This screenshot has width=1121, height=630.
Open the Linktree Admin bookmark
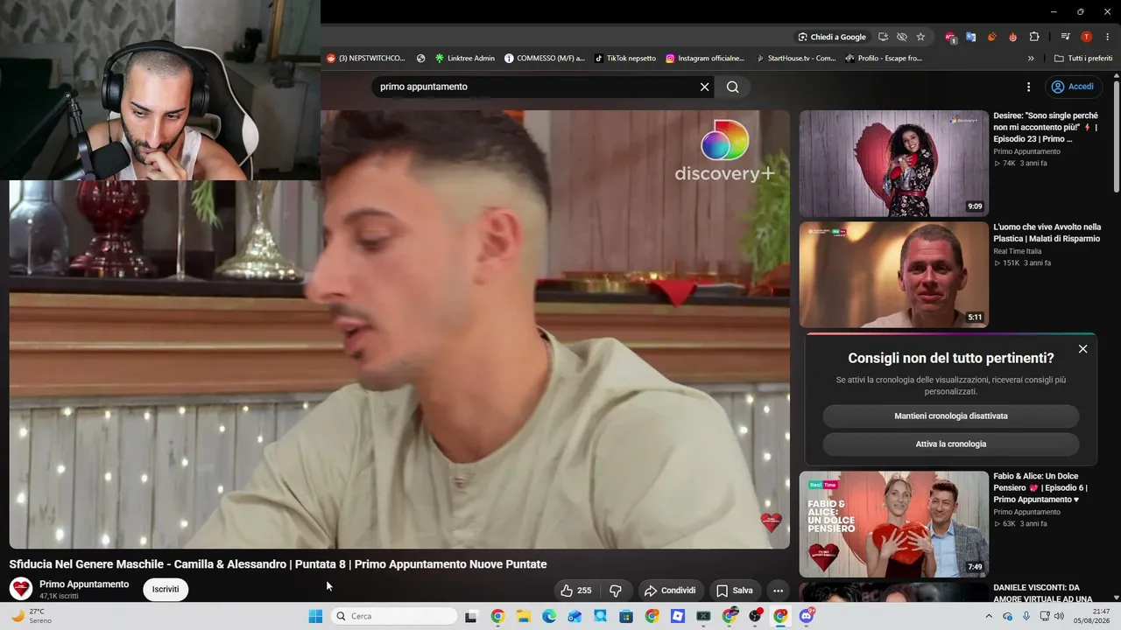465,59
